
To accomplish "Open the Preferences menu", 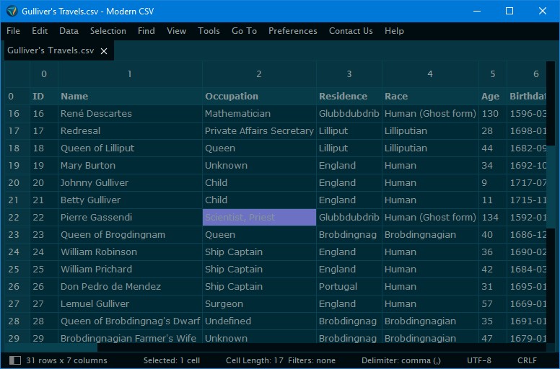I will pos(293,31).
